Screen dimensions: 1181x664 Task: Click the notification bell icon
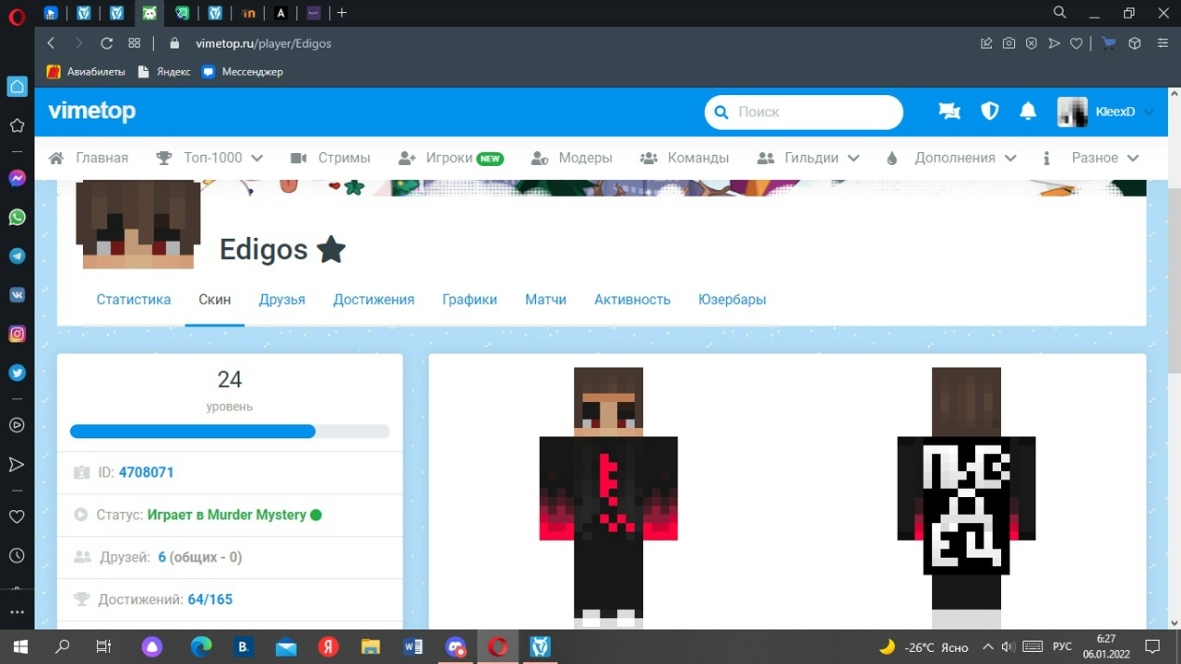click(1028, 112)
